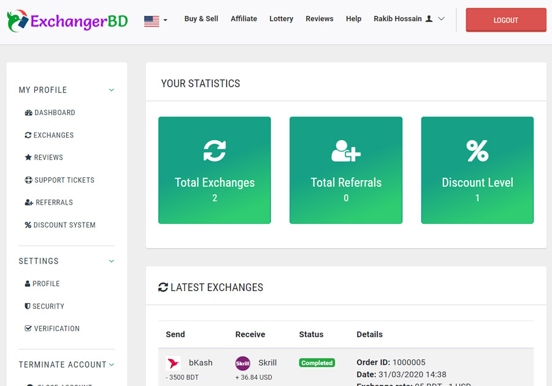Click the Total Referrals add-user icon
552x386 pixels.
pos(346,151)
